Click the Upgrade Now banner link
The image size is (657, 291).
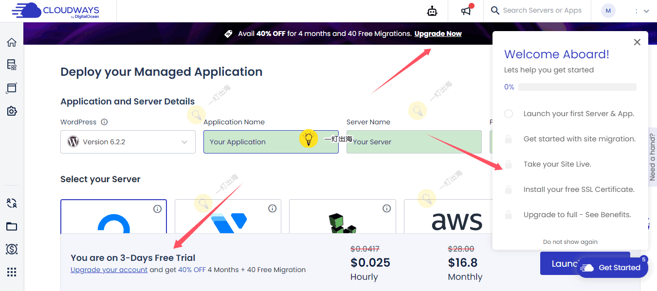pos(438,34)
